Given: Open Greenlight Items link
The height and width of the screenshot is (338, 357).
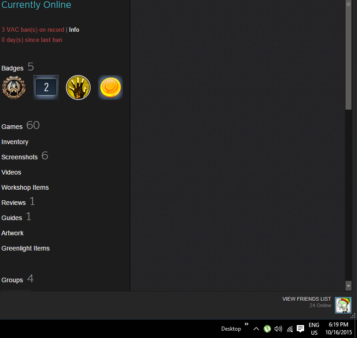Looking at the screenshot, I should pos(25,248).
